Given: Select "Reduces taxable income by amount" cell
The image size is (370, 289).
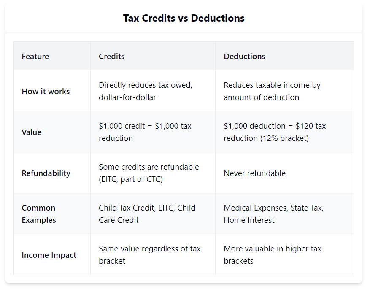Looking at the screenshot, I should point(272,91).
